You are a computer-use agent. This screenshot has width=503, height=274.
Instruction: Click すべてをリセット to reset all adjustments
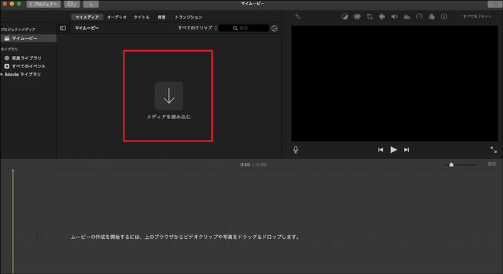[x=476, y=16]
